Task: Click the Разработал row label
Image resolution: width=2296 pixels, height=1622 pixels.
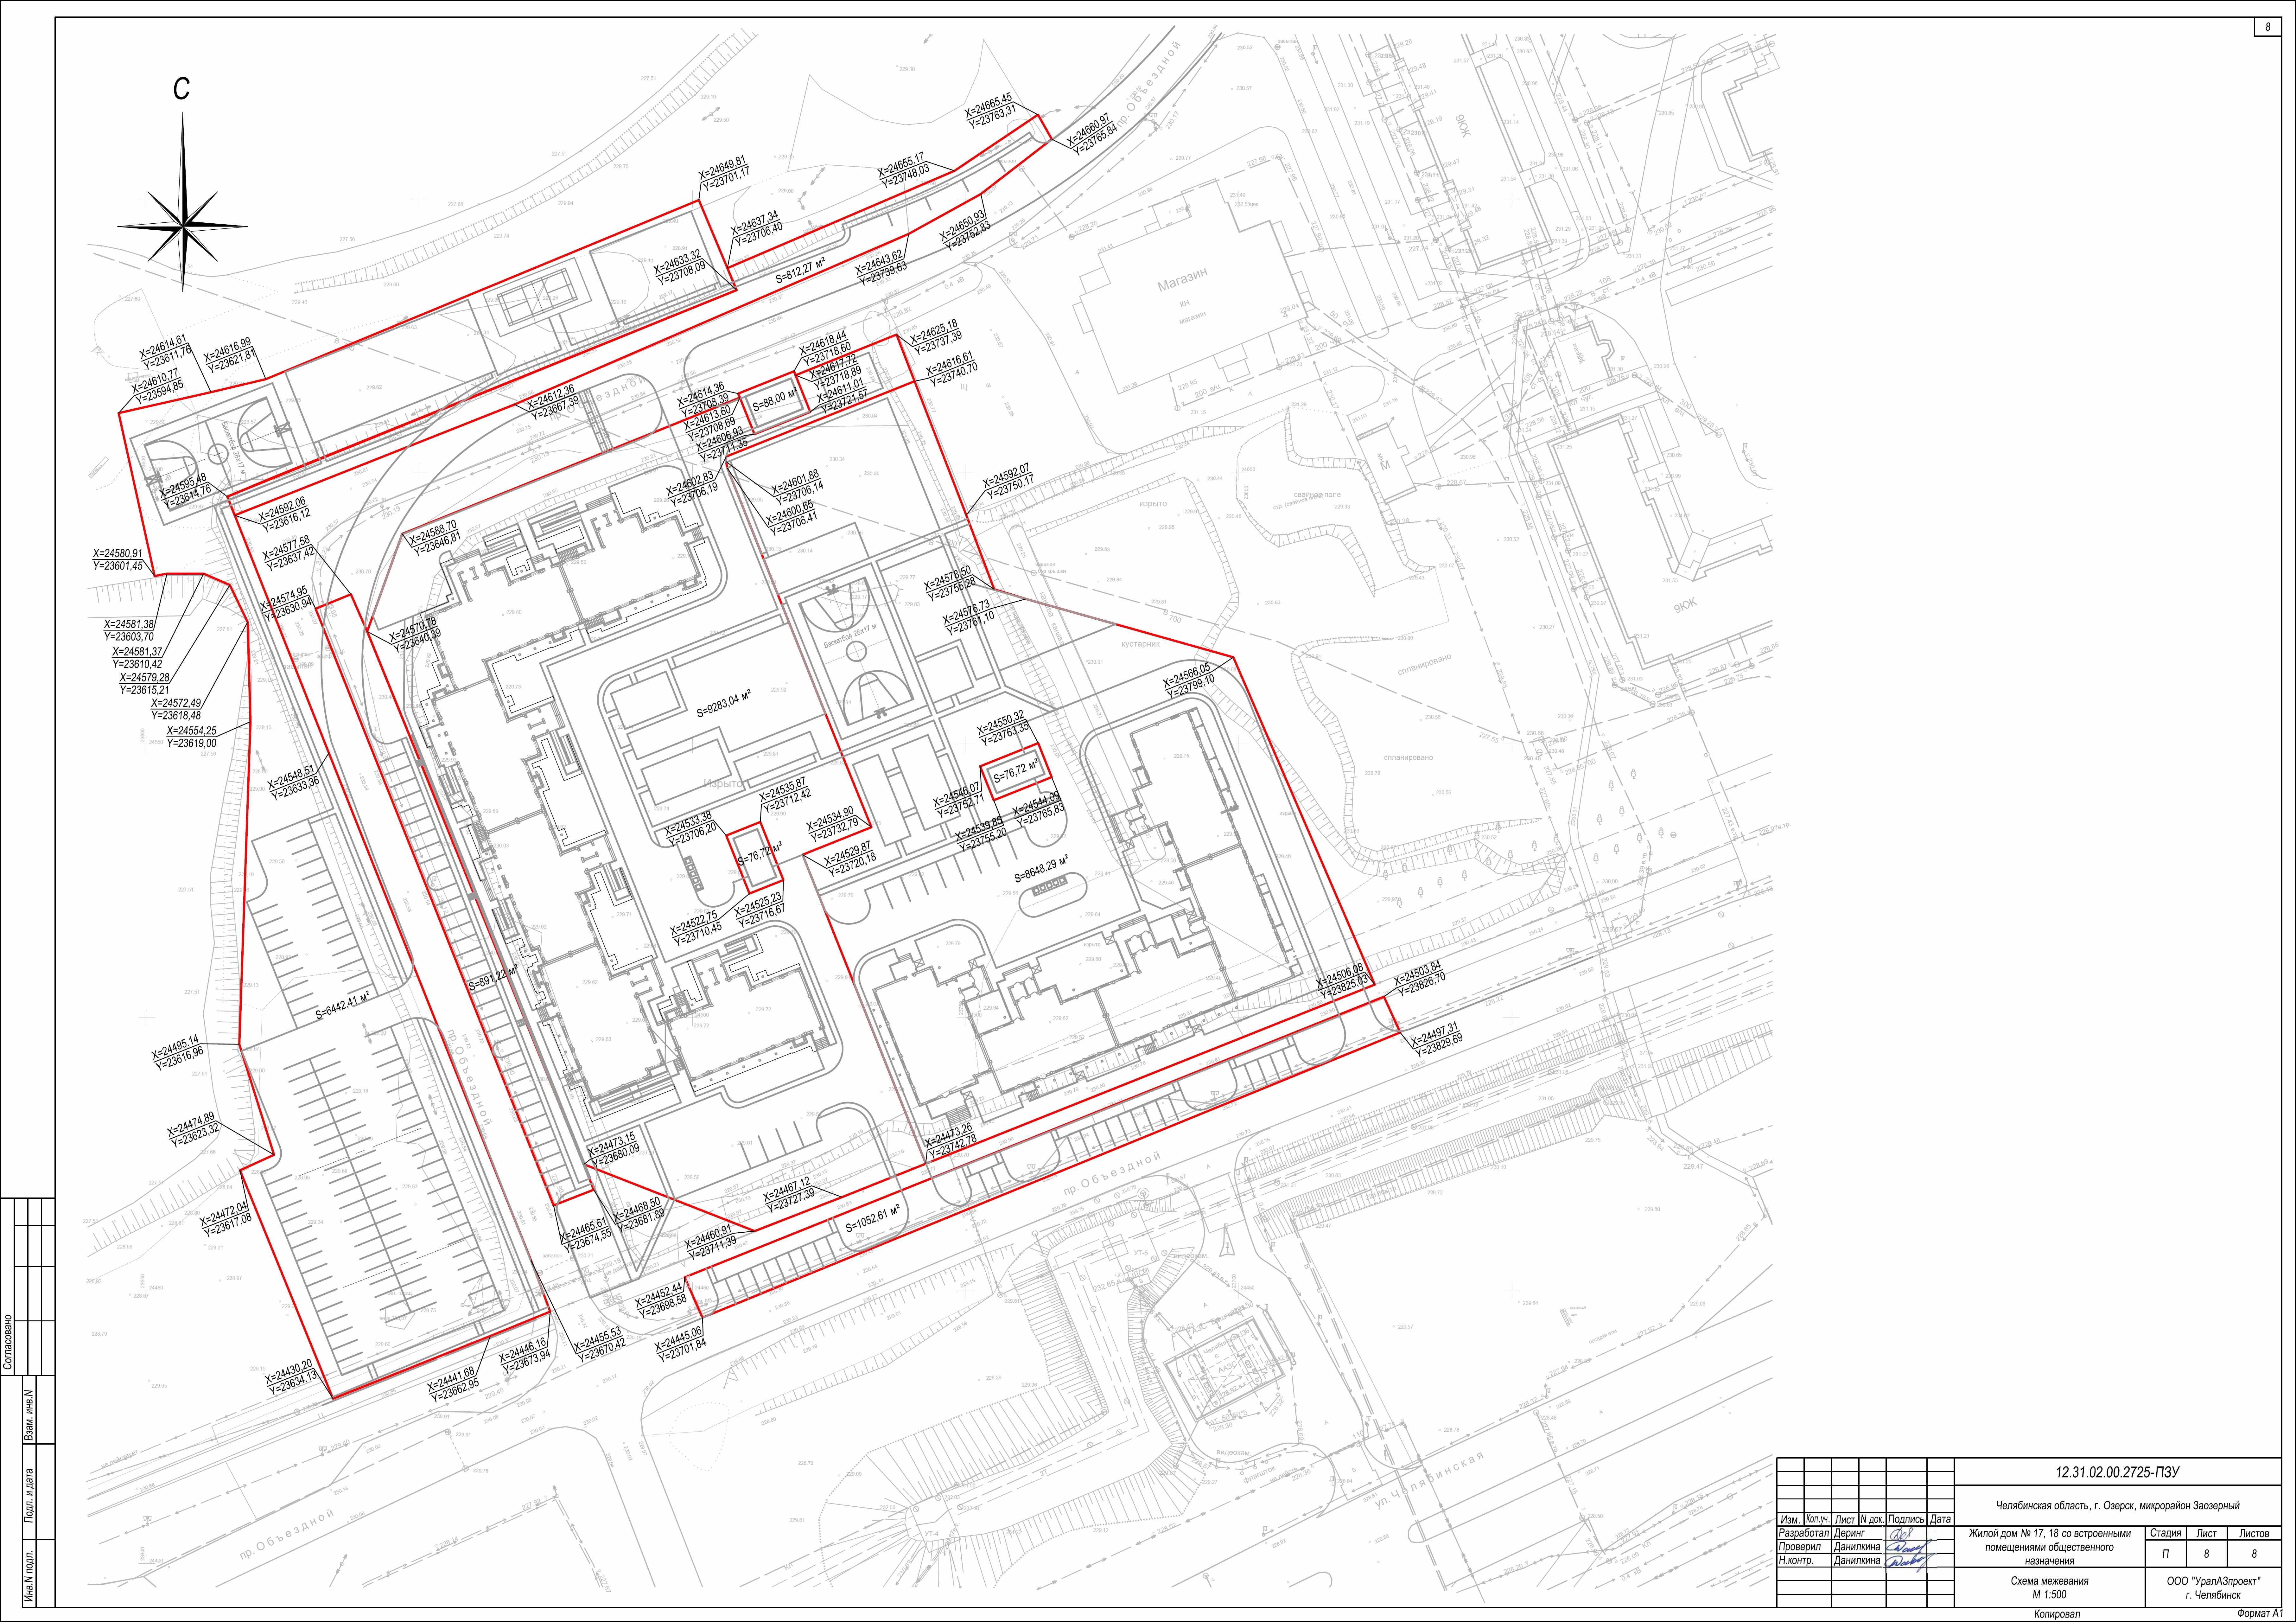Action: [x=1804, y=1533]
